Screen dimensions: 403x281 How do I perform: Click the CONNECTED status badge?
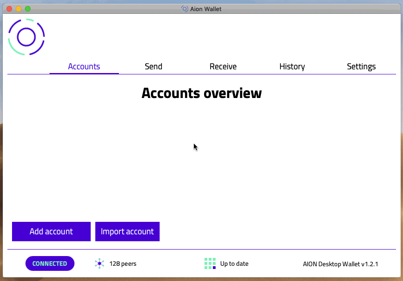click(x=50, y=263)
